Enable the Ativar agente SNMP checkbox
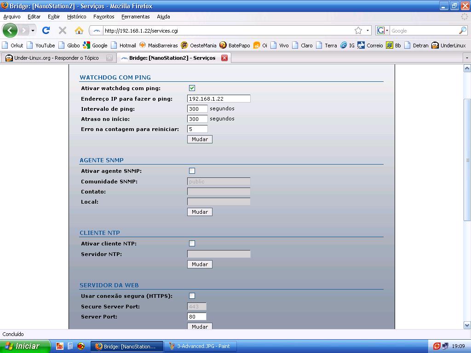This screenshot has height=353, width=471. tap(192, 171)
